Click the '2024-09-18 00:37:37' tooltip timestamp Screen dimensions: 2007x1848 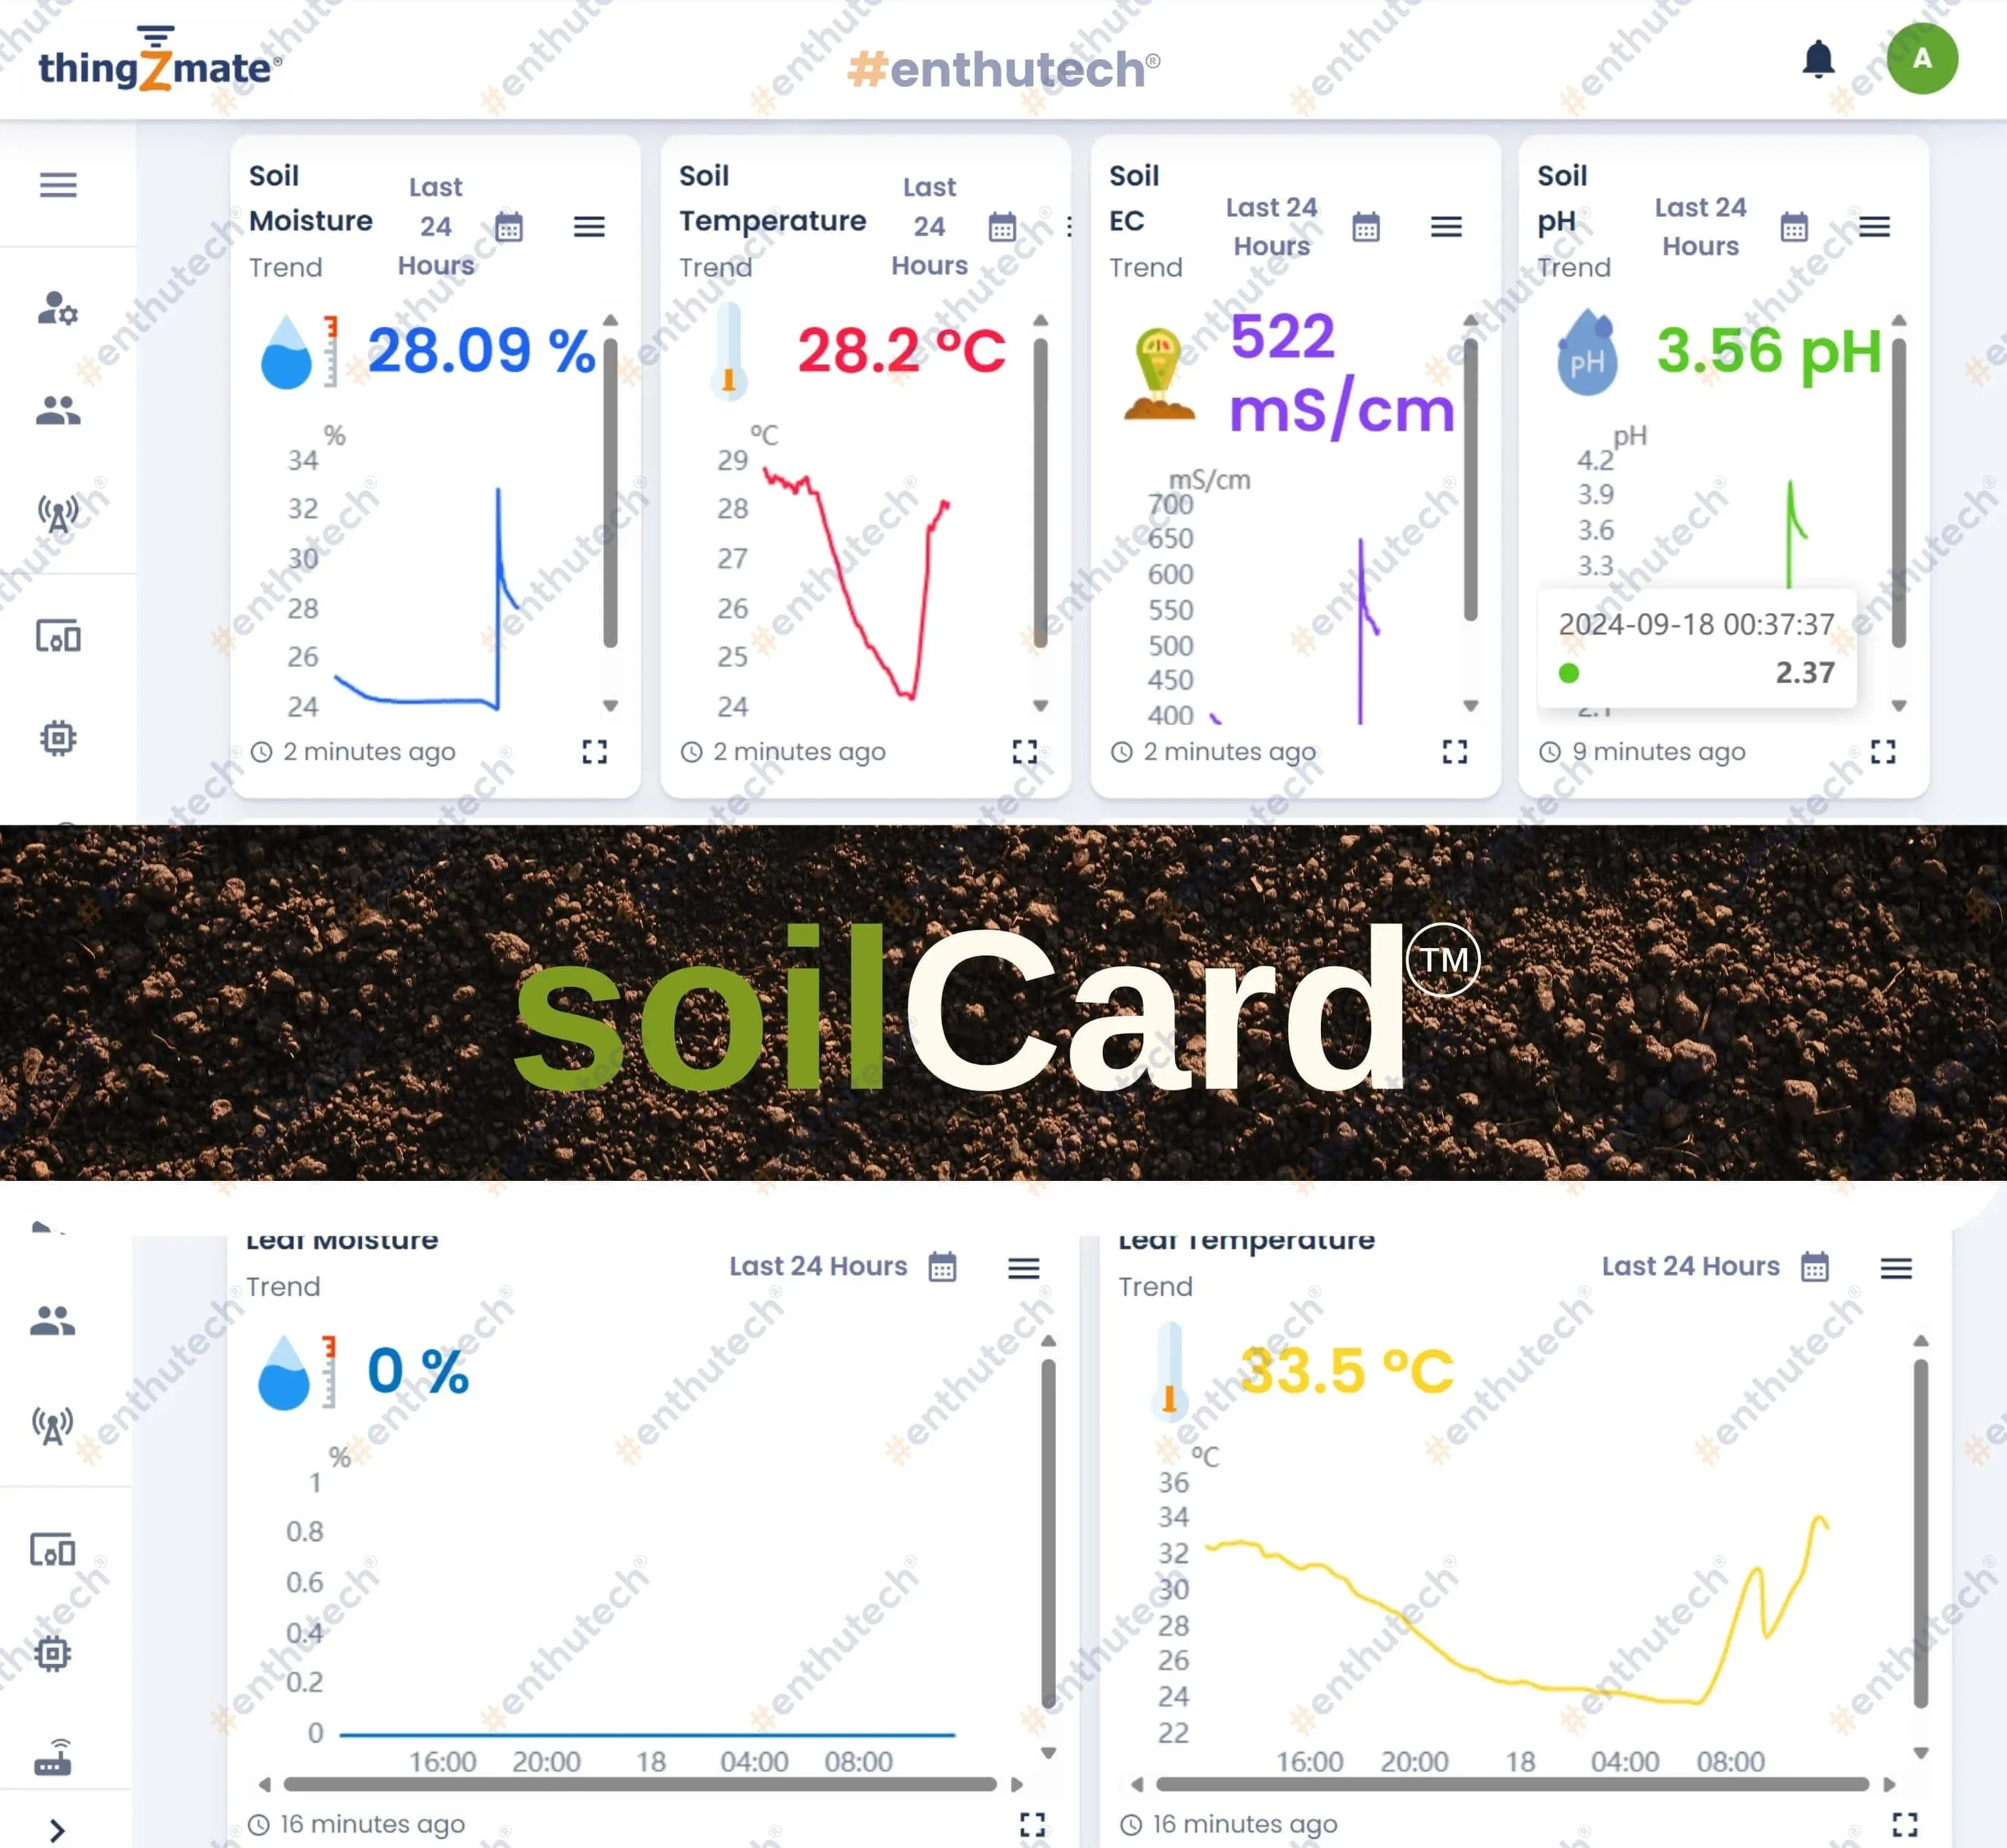click(x=1696, y=624)
